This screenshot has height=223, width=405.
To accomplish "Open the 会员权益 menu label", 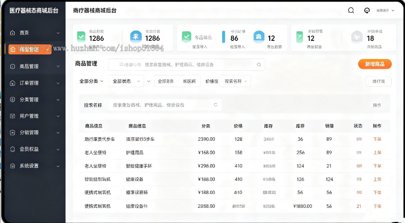I will coord(29,149).
